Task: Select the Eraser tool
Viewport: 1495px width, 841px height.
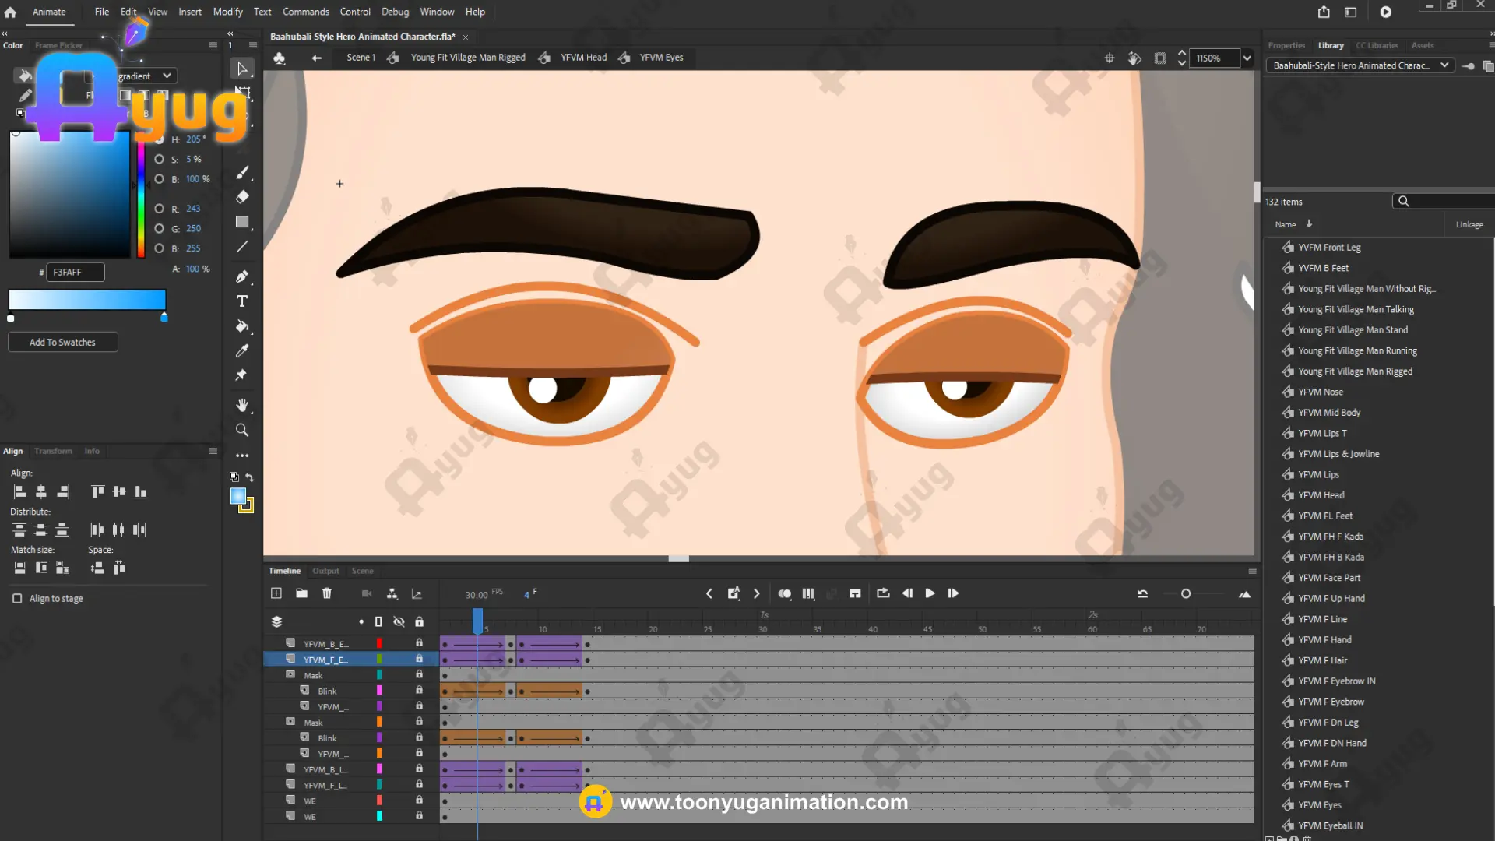Action: (x=242, y=197)
